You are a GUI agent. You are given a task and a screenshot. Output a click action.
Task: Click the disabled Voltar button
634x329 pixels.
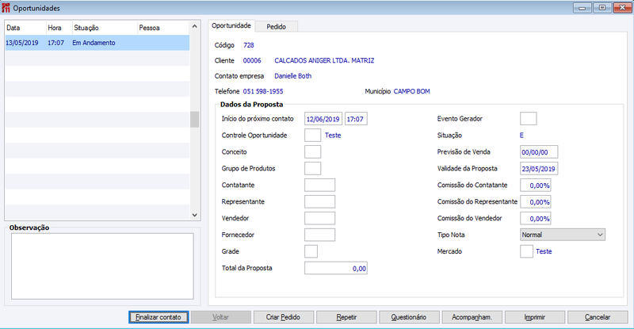coord(221,317)
